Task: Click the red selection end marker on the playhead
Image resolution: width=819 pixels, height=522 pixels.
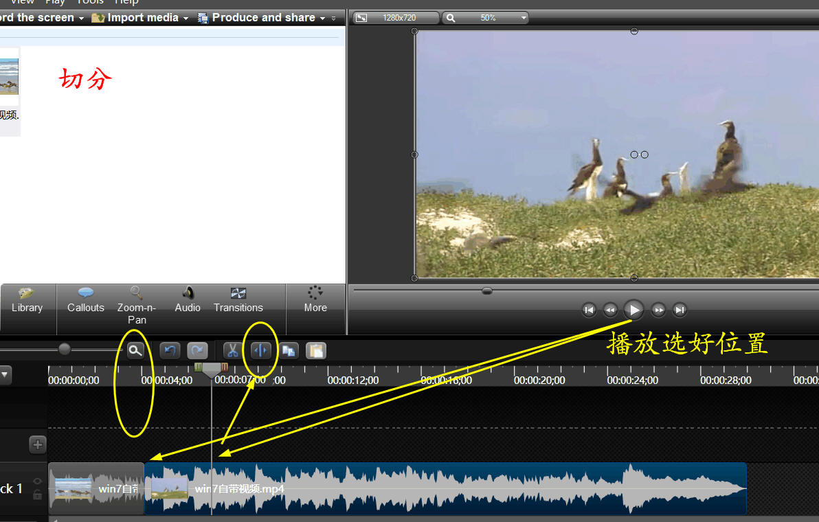Action: 225,367
